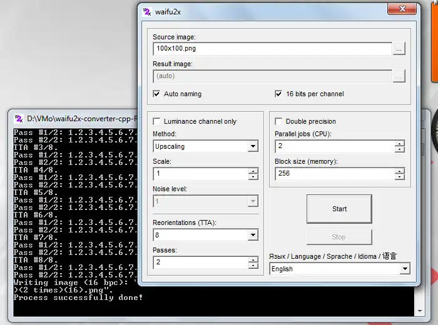Viewport: 438px width, 325px height.
Task: Click console scrollbar down arrow
Action: tap(420, 311)
